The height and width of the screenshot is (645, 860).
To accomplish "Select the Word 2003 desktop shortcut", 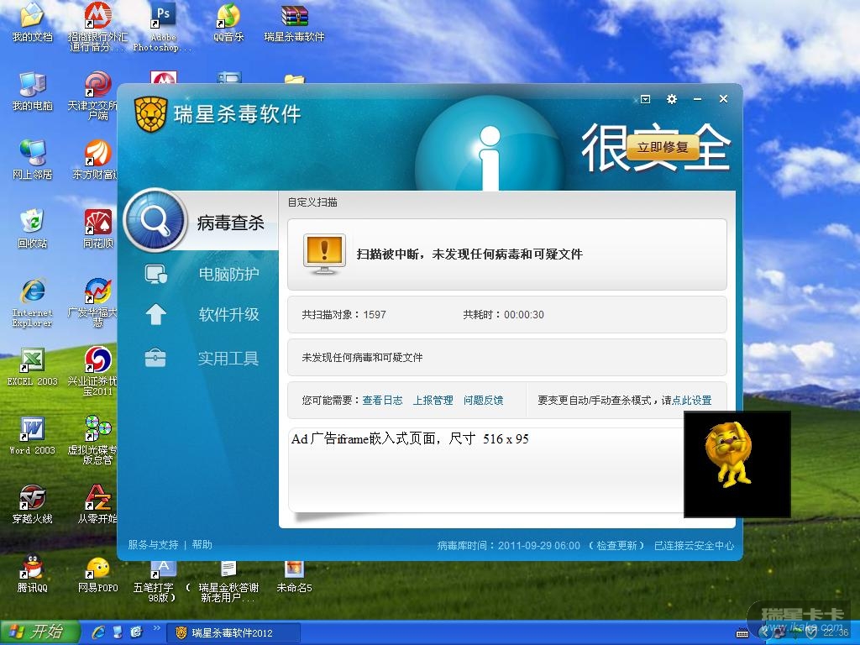I will 32,436.
